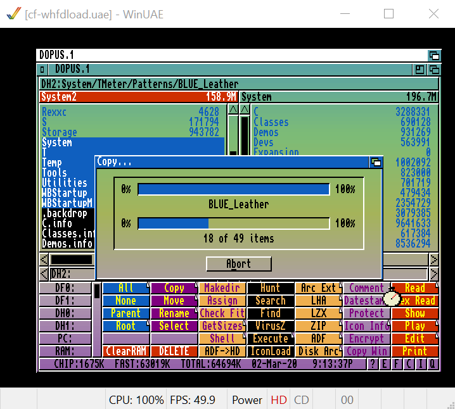Click the Assign button

[x=222, y=301]
